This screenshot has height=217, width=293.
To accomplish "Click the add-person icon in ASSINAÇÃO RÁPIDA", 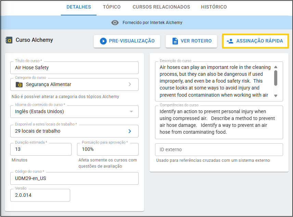I will click(230, 41).
